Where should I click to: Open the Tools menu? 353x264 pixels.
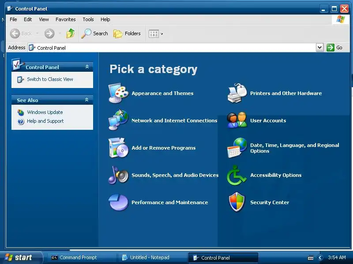coord(88,19)
